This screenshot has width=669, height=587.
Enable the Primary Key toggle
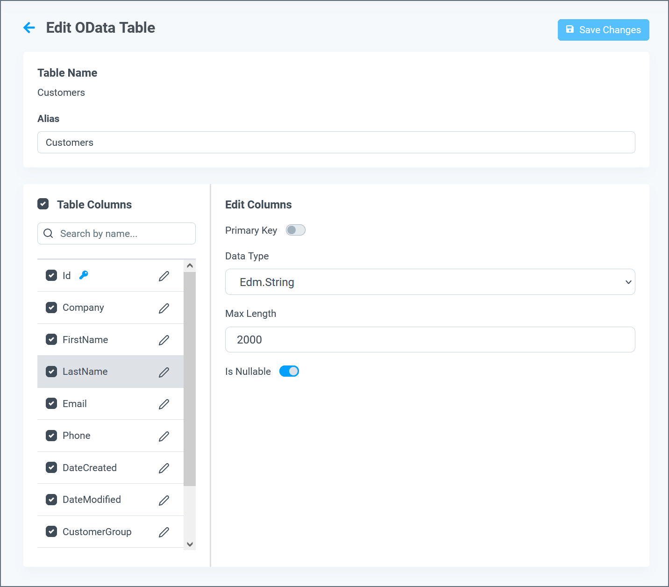pyautogui.click(x=295, y=230)
